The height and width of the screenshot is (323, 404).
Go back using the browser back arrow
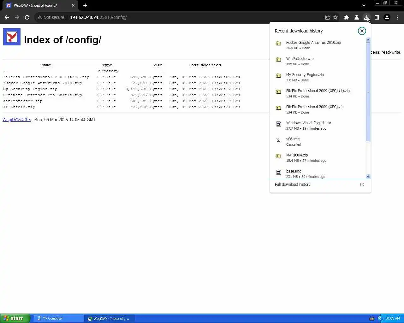[x=7, y=17]
